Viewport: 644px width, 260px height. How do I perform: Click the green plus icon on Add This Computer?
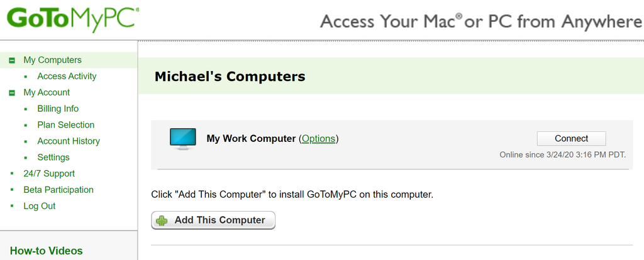(x=162, y=220)
